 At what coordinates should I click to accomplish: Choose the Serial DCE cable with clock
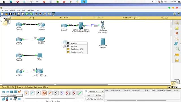(68, 93)
